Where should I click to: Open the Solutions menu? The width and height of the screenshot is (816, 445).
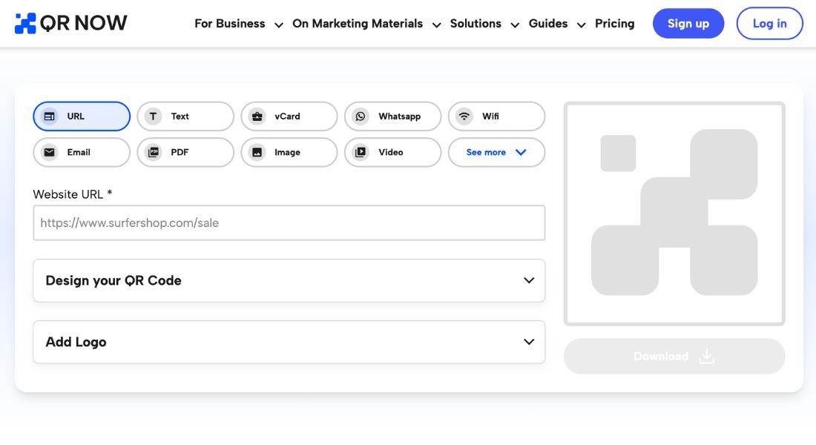(x=476, y=24)
